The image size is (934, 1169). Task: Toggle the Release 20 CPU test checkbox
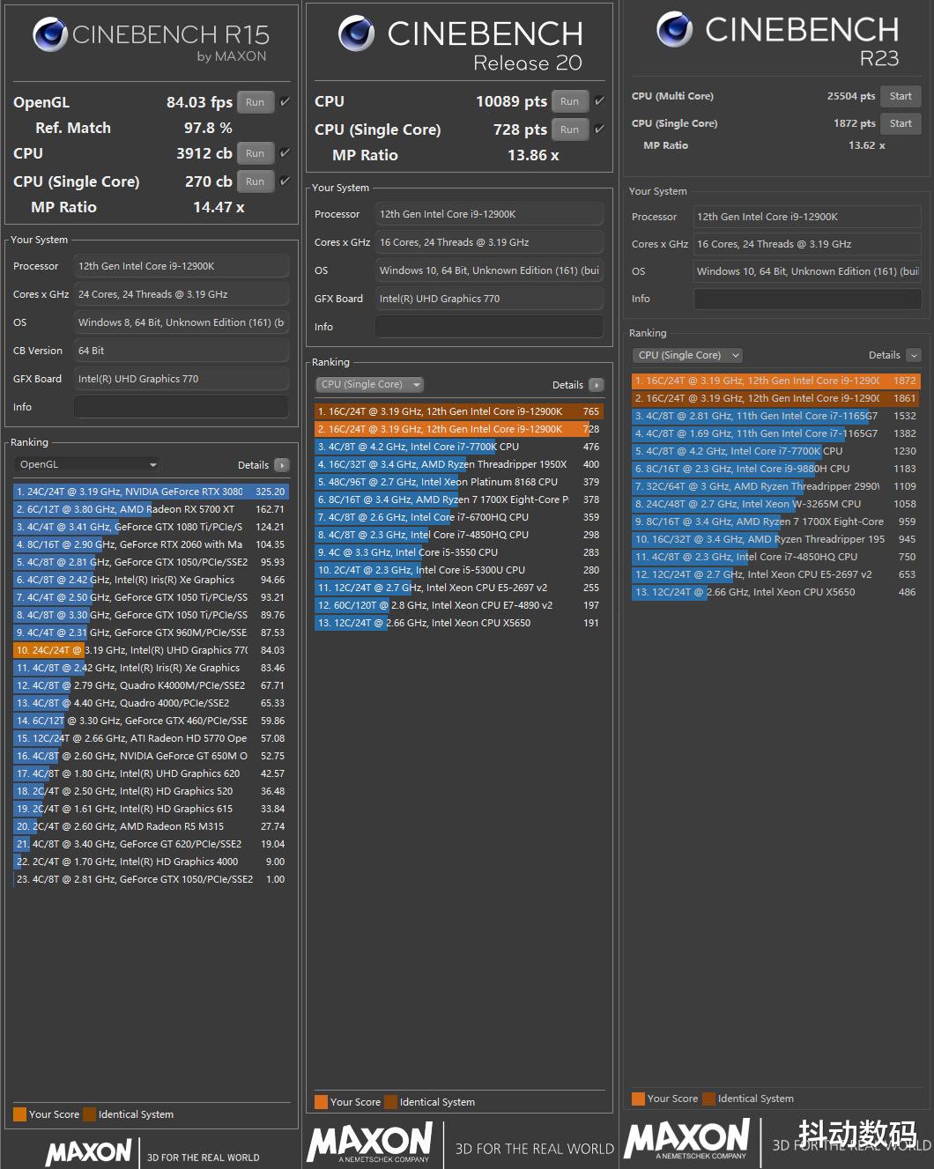click(x=599, y=101)
